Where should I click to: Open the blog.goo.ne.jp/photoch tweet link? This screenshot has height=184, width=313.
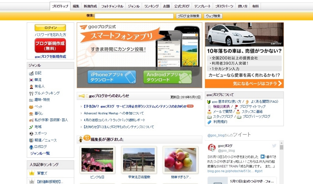230,171
